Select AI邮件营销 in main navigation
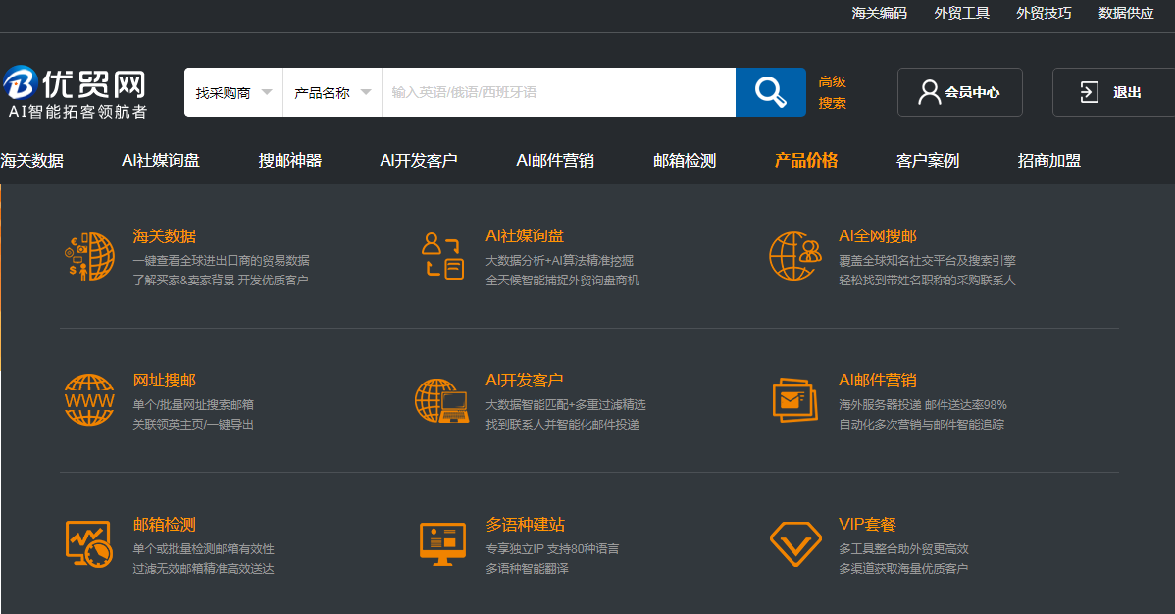The width and height of the screenshot is (1175, 614). (x=555, y=161)
